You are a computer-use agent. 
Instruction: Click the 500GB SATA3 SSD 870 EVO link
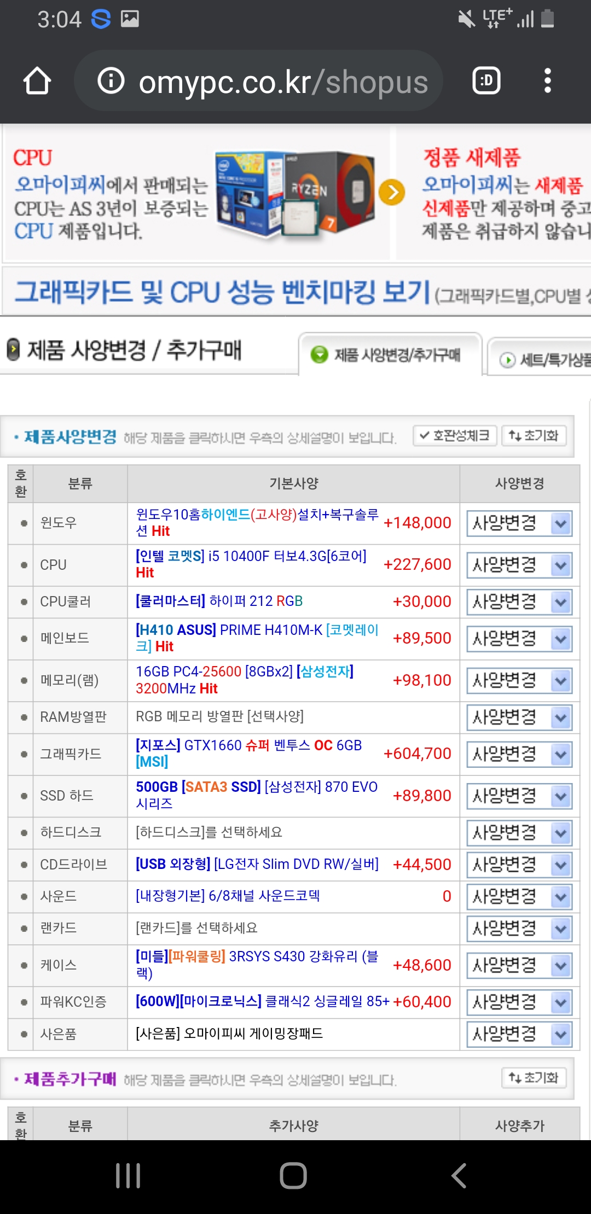pyautogui.click(x=257, y=795)
